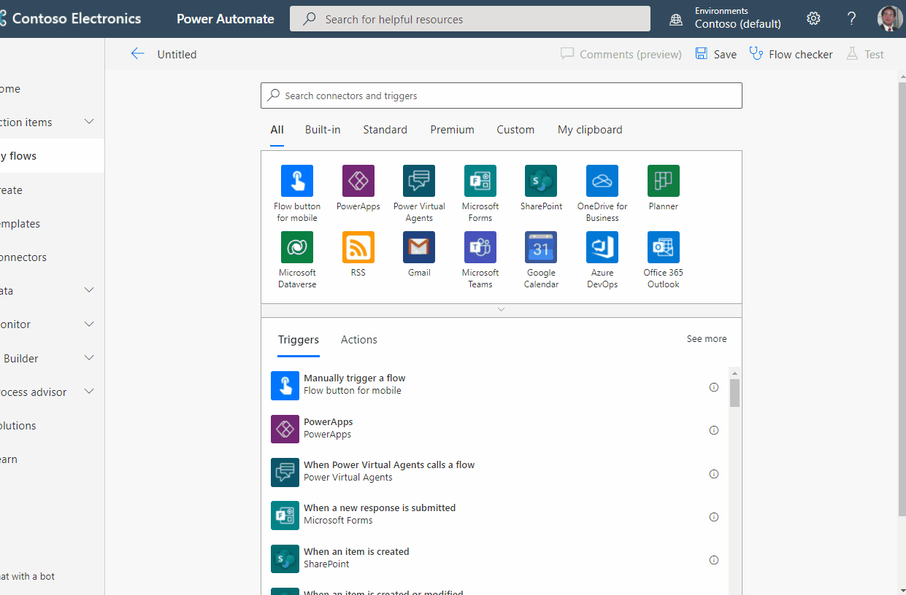Choose the Office 365 Outlook connector
This screenshot has height=595, width=906.
[x=664, y=247]
